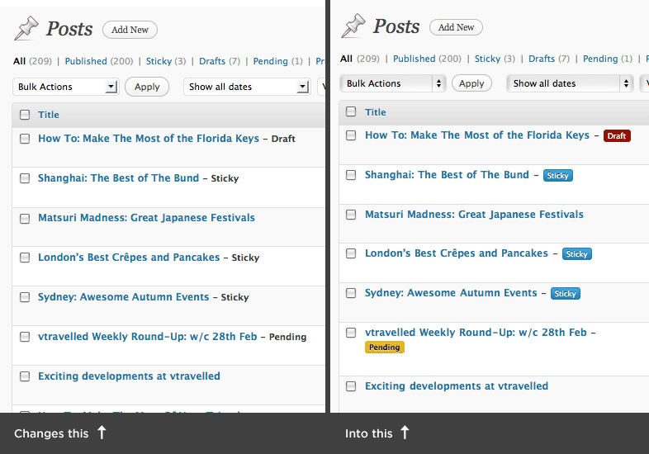This screenshot has width=649, height=454.
Task: Click the pushpin icon in the left panel
Action: [x=26, y=30]
